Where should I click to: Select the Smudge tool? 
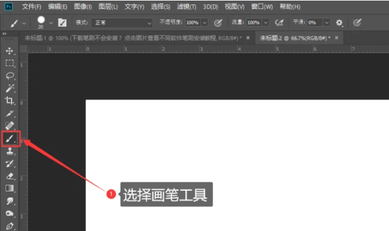tap(9, 201)
